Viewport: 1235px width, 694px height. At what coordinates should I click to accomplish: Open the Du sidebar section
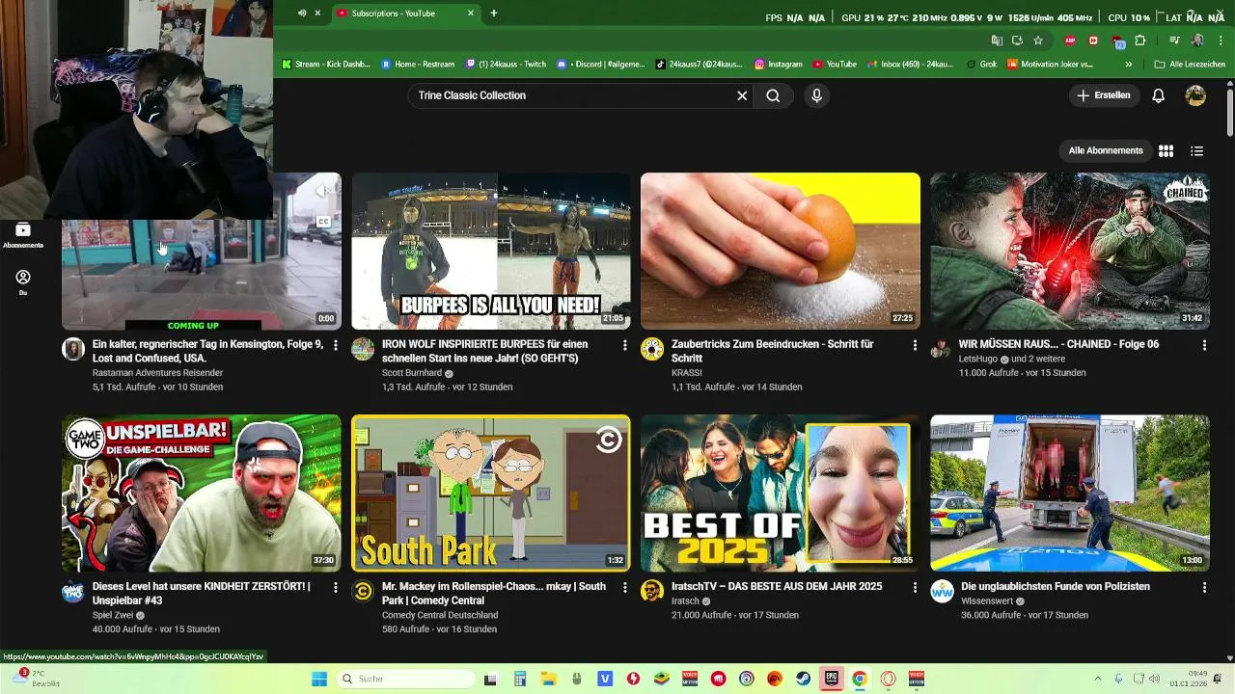click(x=23, y=282)
